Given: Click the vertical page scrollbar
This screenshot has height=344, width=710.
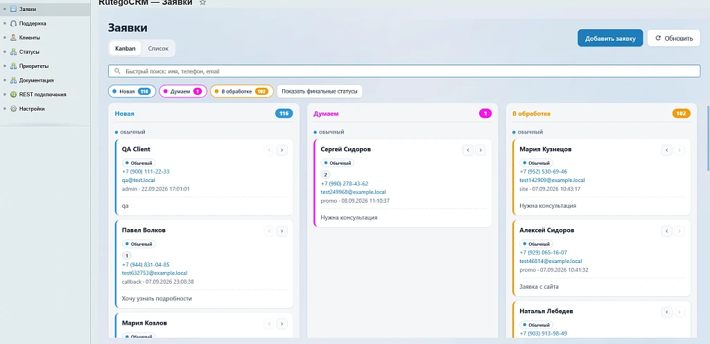Looking at the screenshot, I should point(708,138).
